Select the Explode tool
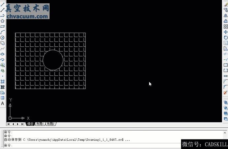 [226, 93]
